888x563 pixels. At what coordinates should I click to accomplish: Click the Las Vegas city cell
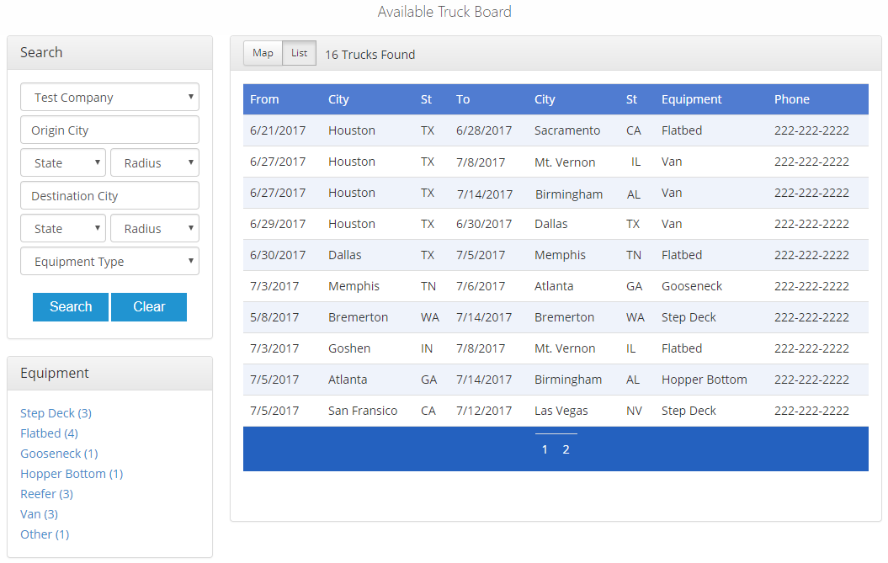tap(561, 412)
